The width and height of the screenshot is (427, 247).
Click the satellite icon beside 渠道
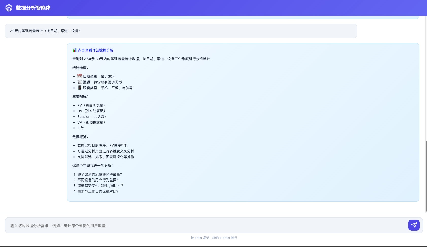point(80,82)
